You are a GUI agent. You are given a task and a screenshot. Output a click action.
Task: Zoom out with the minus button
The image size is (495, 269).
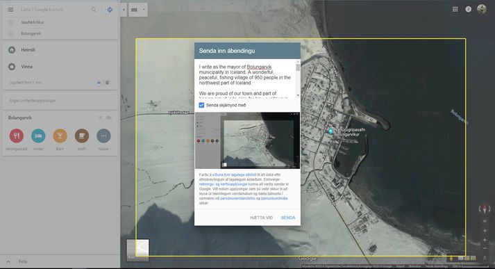coord(485,248)
